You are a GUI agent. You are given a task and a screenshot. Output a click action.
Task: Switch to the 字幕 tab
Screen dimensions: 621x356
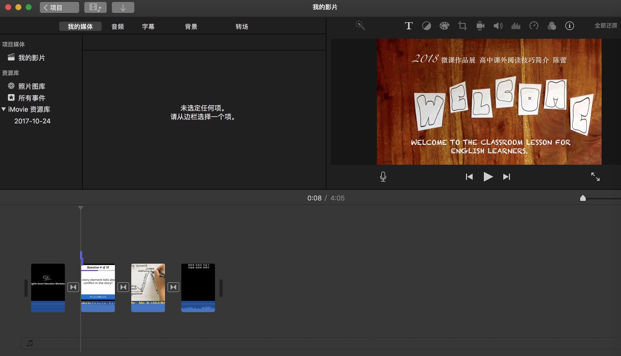[x=148, y=27]
